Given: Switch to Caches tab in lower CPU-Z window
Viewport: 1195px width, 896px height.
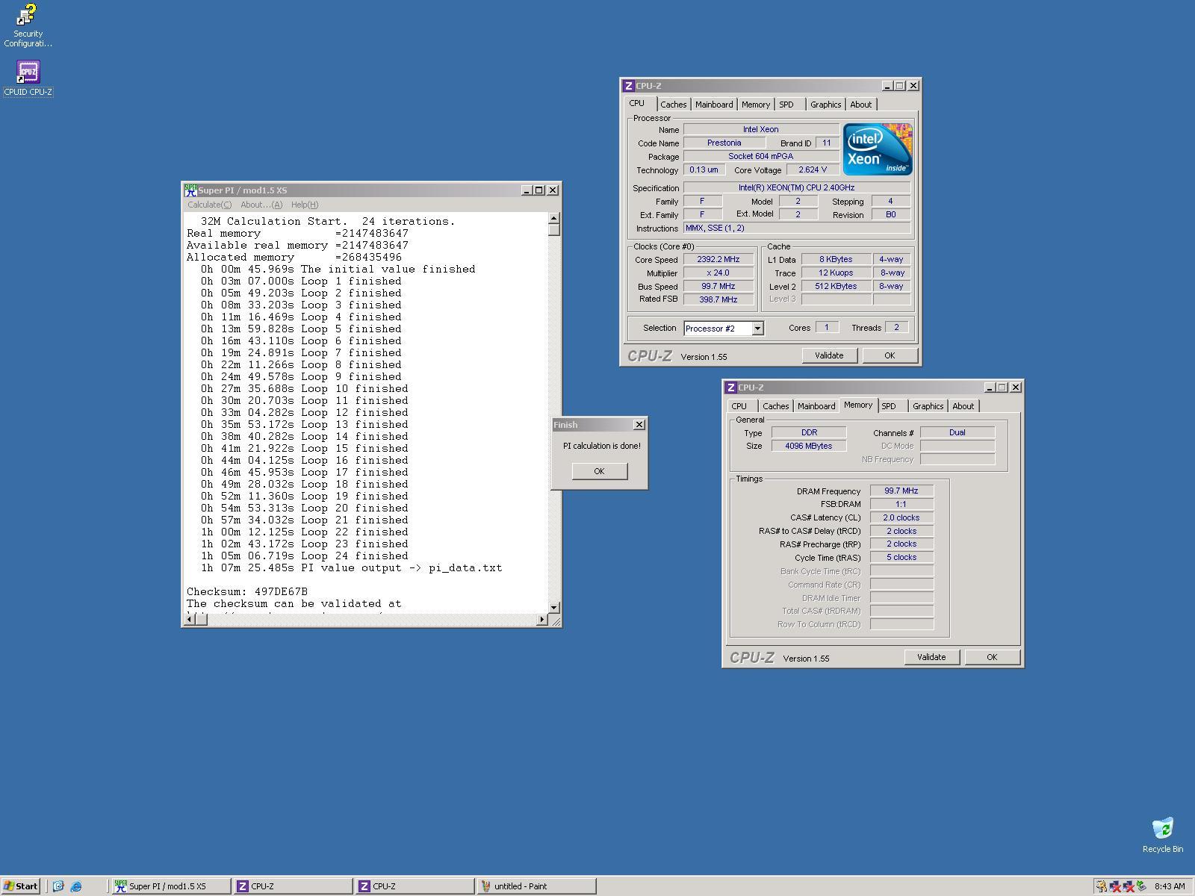Looking at the screenshot, I should 775,406.
